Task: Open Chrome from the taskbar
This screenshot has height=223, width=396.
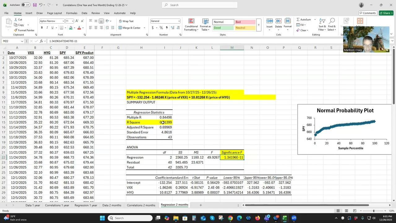Action: click(x=230, y=218)
